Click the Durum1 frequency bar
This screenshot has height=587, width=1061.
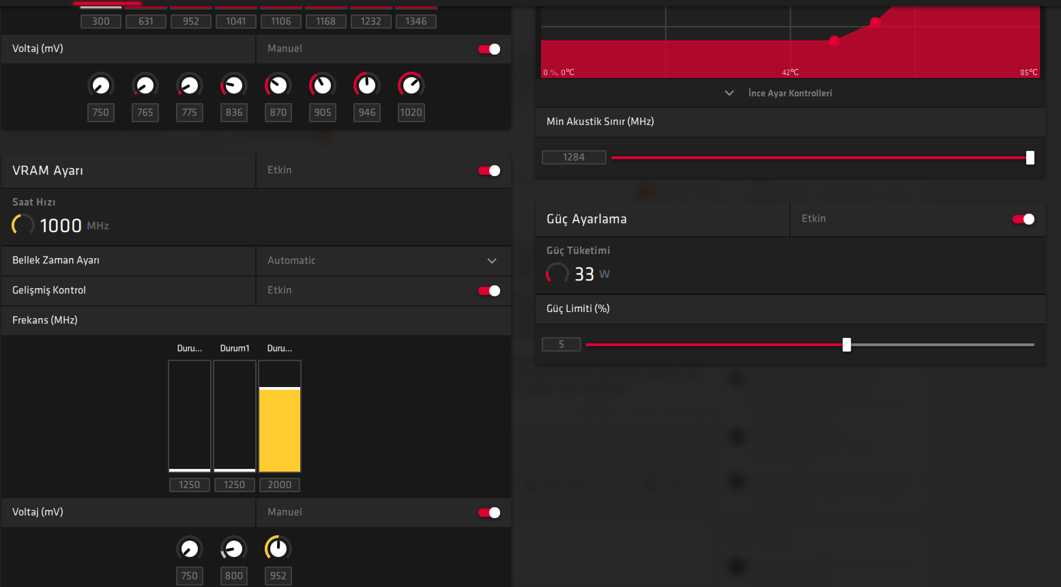pos(235,416)
